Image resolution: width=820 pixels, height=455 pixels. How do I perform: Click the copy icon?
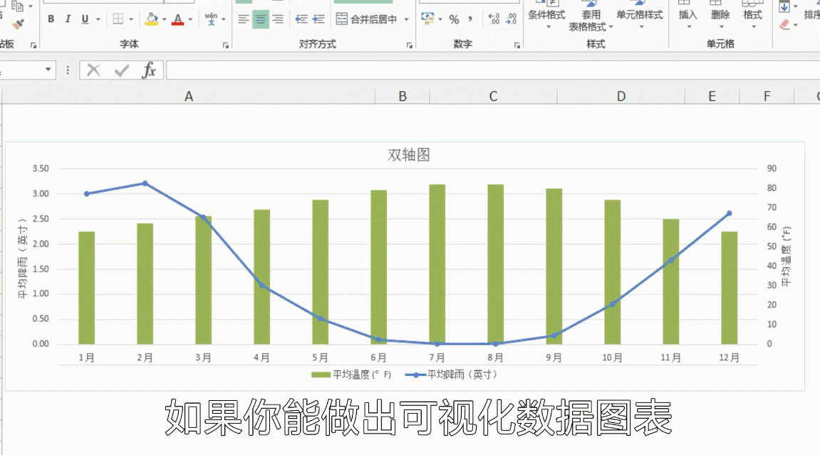click(x=17, y=6)
